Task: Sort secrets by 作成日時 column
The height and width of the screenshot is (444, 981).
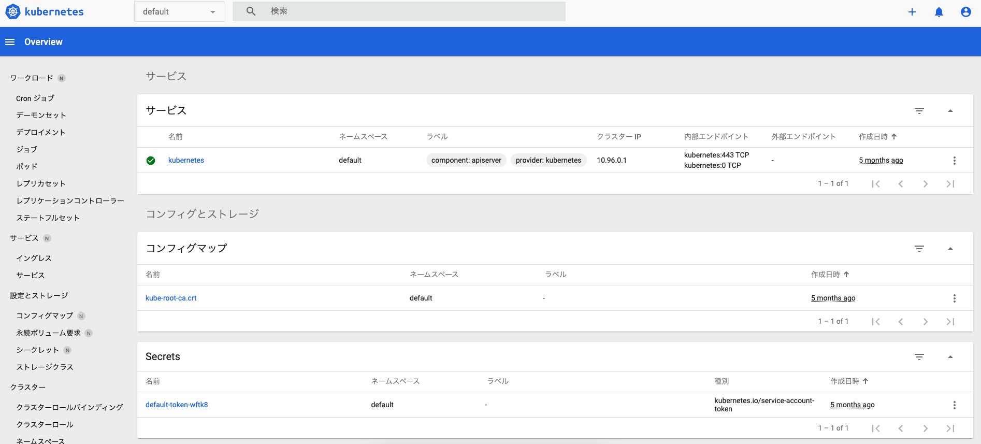Action: click(849, 381)
